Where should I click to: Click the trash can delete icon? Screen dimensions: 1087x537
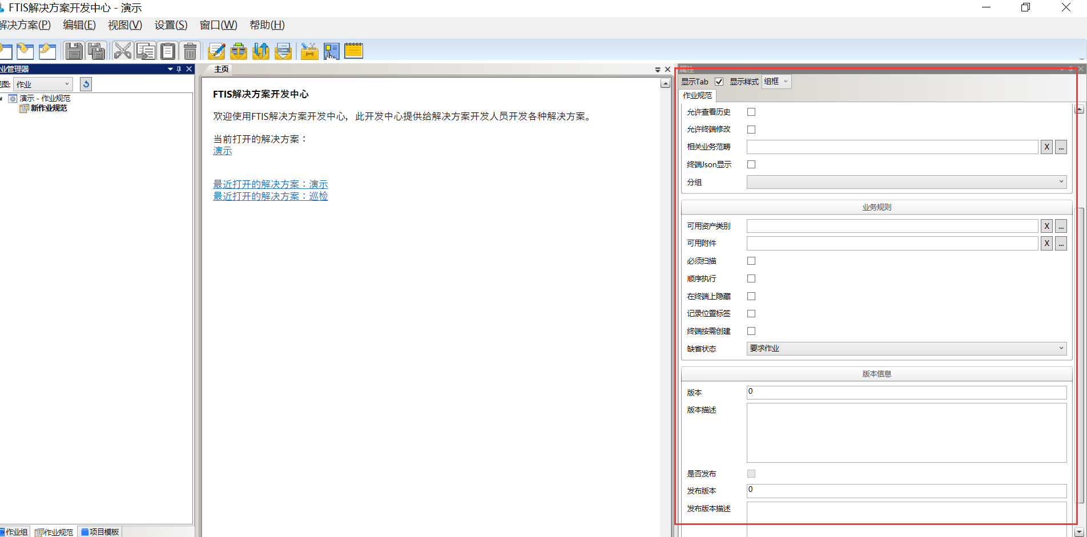click(190, 51)
